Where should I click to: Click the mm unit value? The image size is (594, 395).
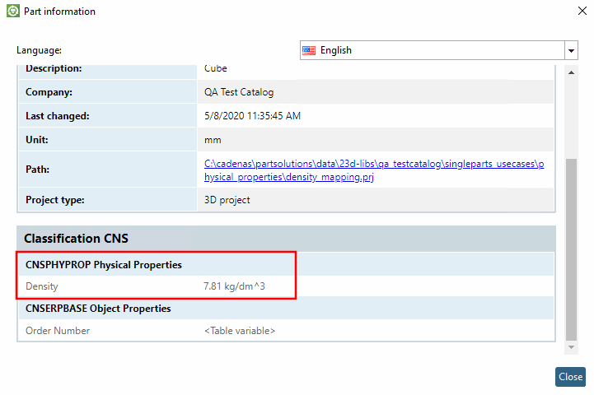click(213, 140)
